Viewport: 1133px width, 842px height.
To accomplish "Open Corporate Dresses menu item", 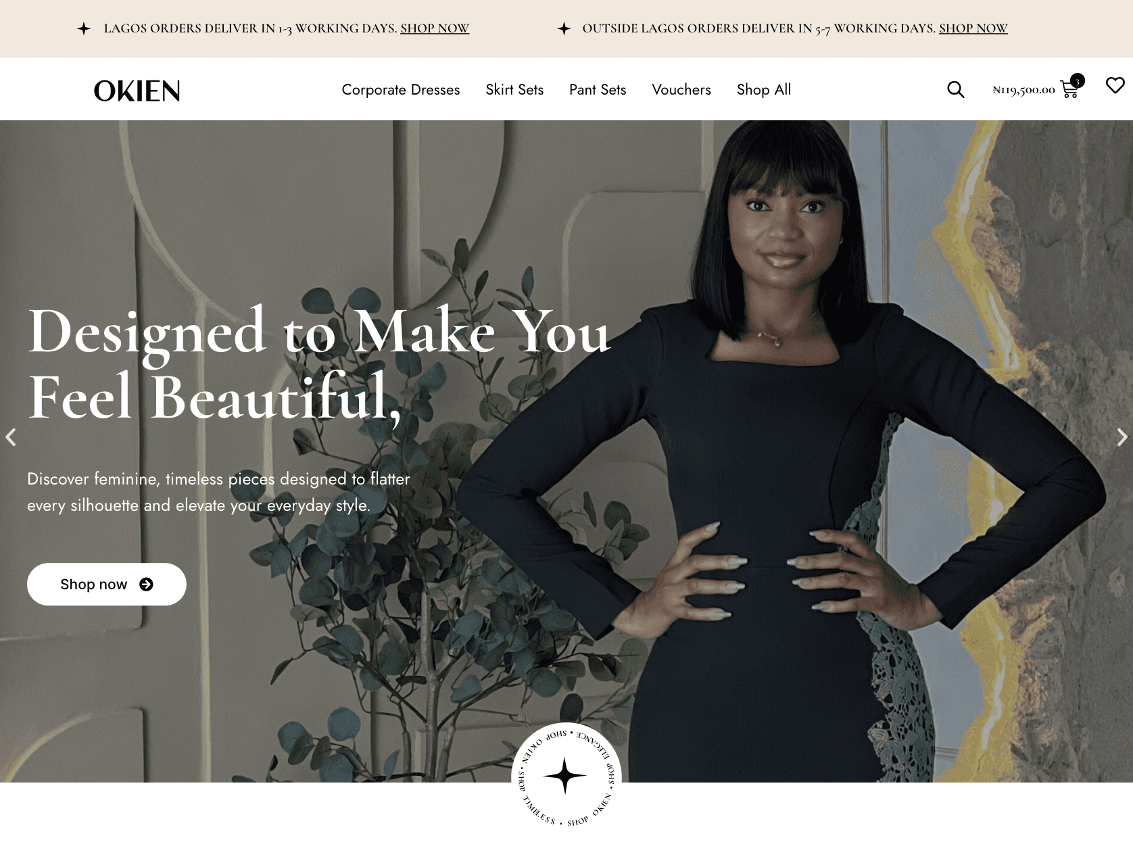I will (x=401, y=90).
